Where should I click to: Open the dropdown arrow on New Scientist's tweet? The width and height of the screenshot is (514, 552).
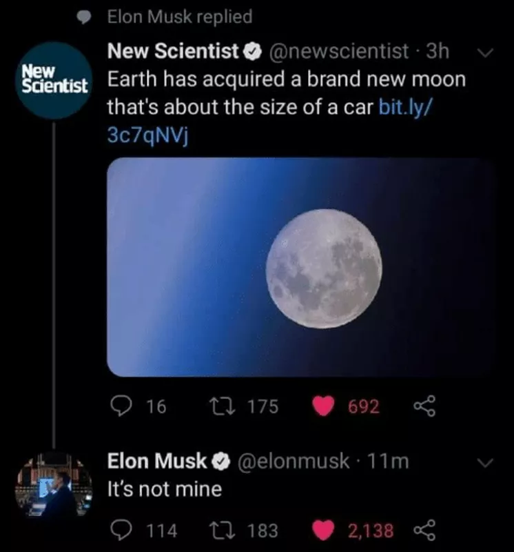486,54
